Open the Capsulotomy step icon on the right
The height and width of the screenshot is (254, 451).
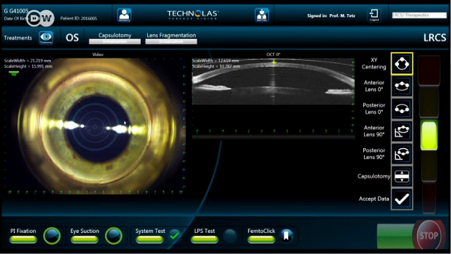coord(402,176)
